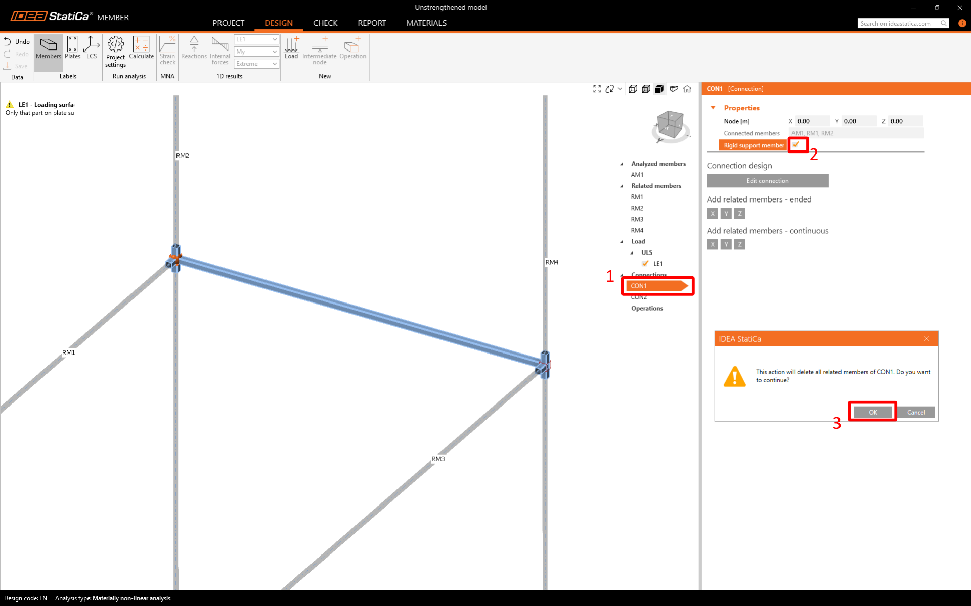Click the home view icon
The image size is (971, 606).
[x=687, y=89]
